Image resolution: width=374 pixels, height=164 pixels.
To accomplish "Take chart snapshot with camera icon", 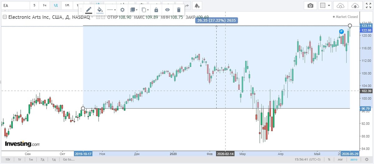I will click(x=310, y=6).
